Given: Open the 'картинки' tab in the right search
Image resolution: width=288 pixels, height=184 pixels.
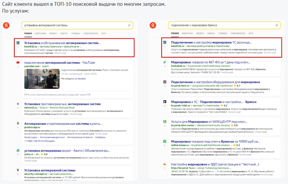Looking at the screenshot, I should tap(187, 33).
